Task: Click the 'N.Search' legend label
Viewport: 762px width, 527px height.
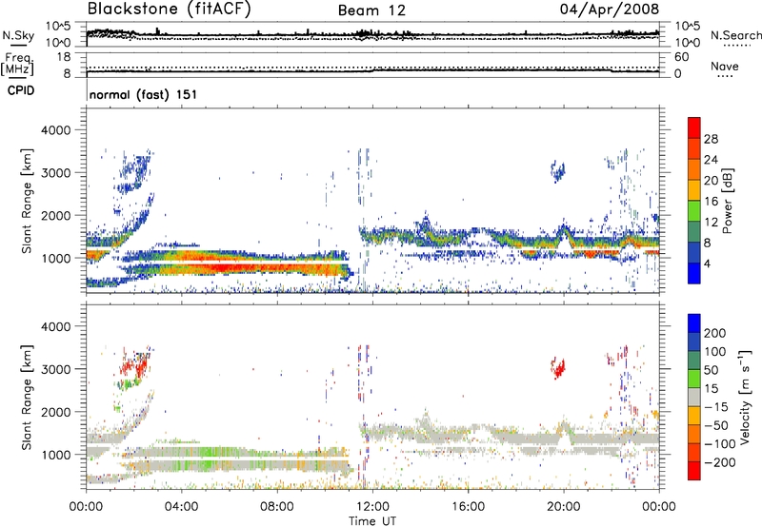Action: (x=735, y=35)
